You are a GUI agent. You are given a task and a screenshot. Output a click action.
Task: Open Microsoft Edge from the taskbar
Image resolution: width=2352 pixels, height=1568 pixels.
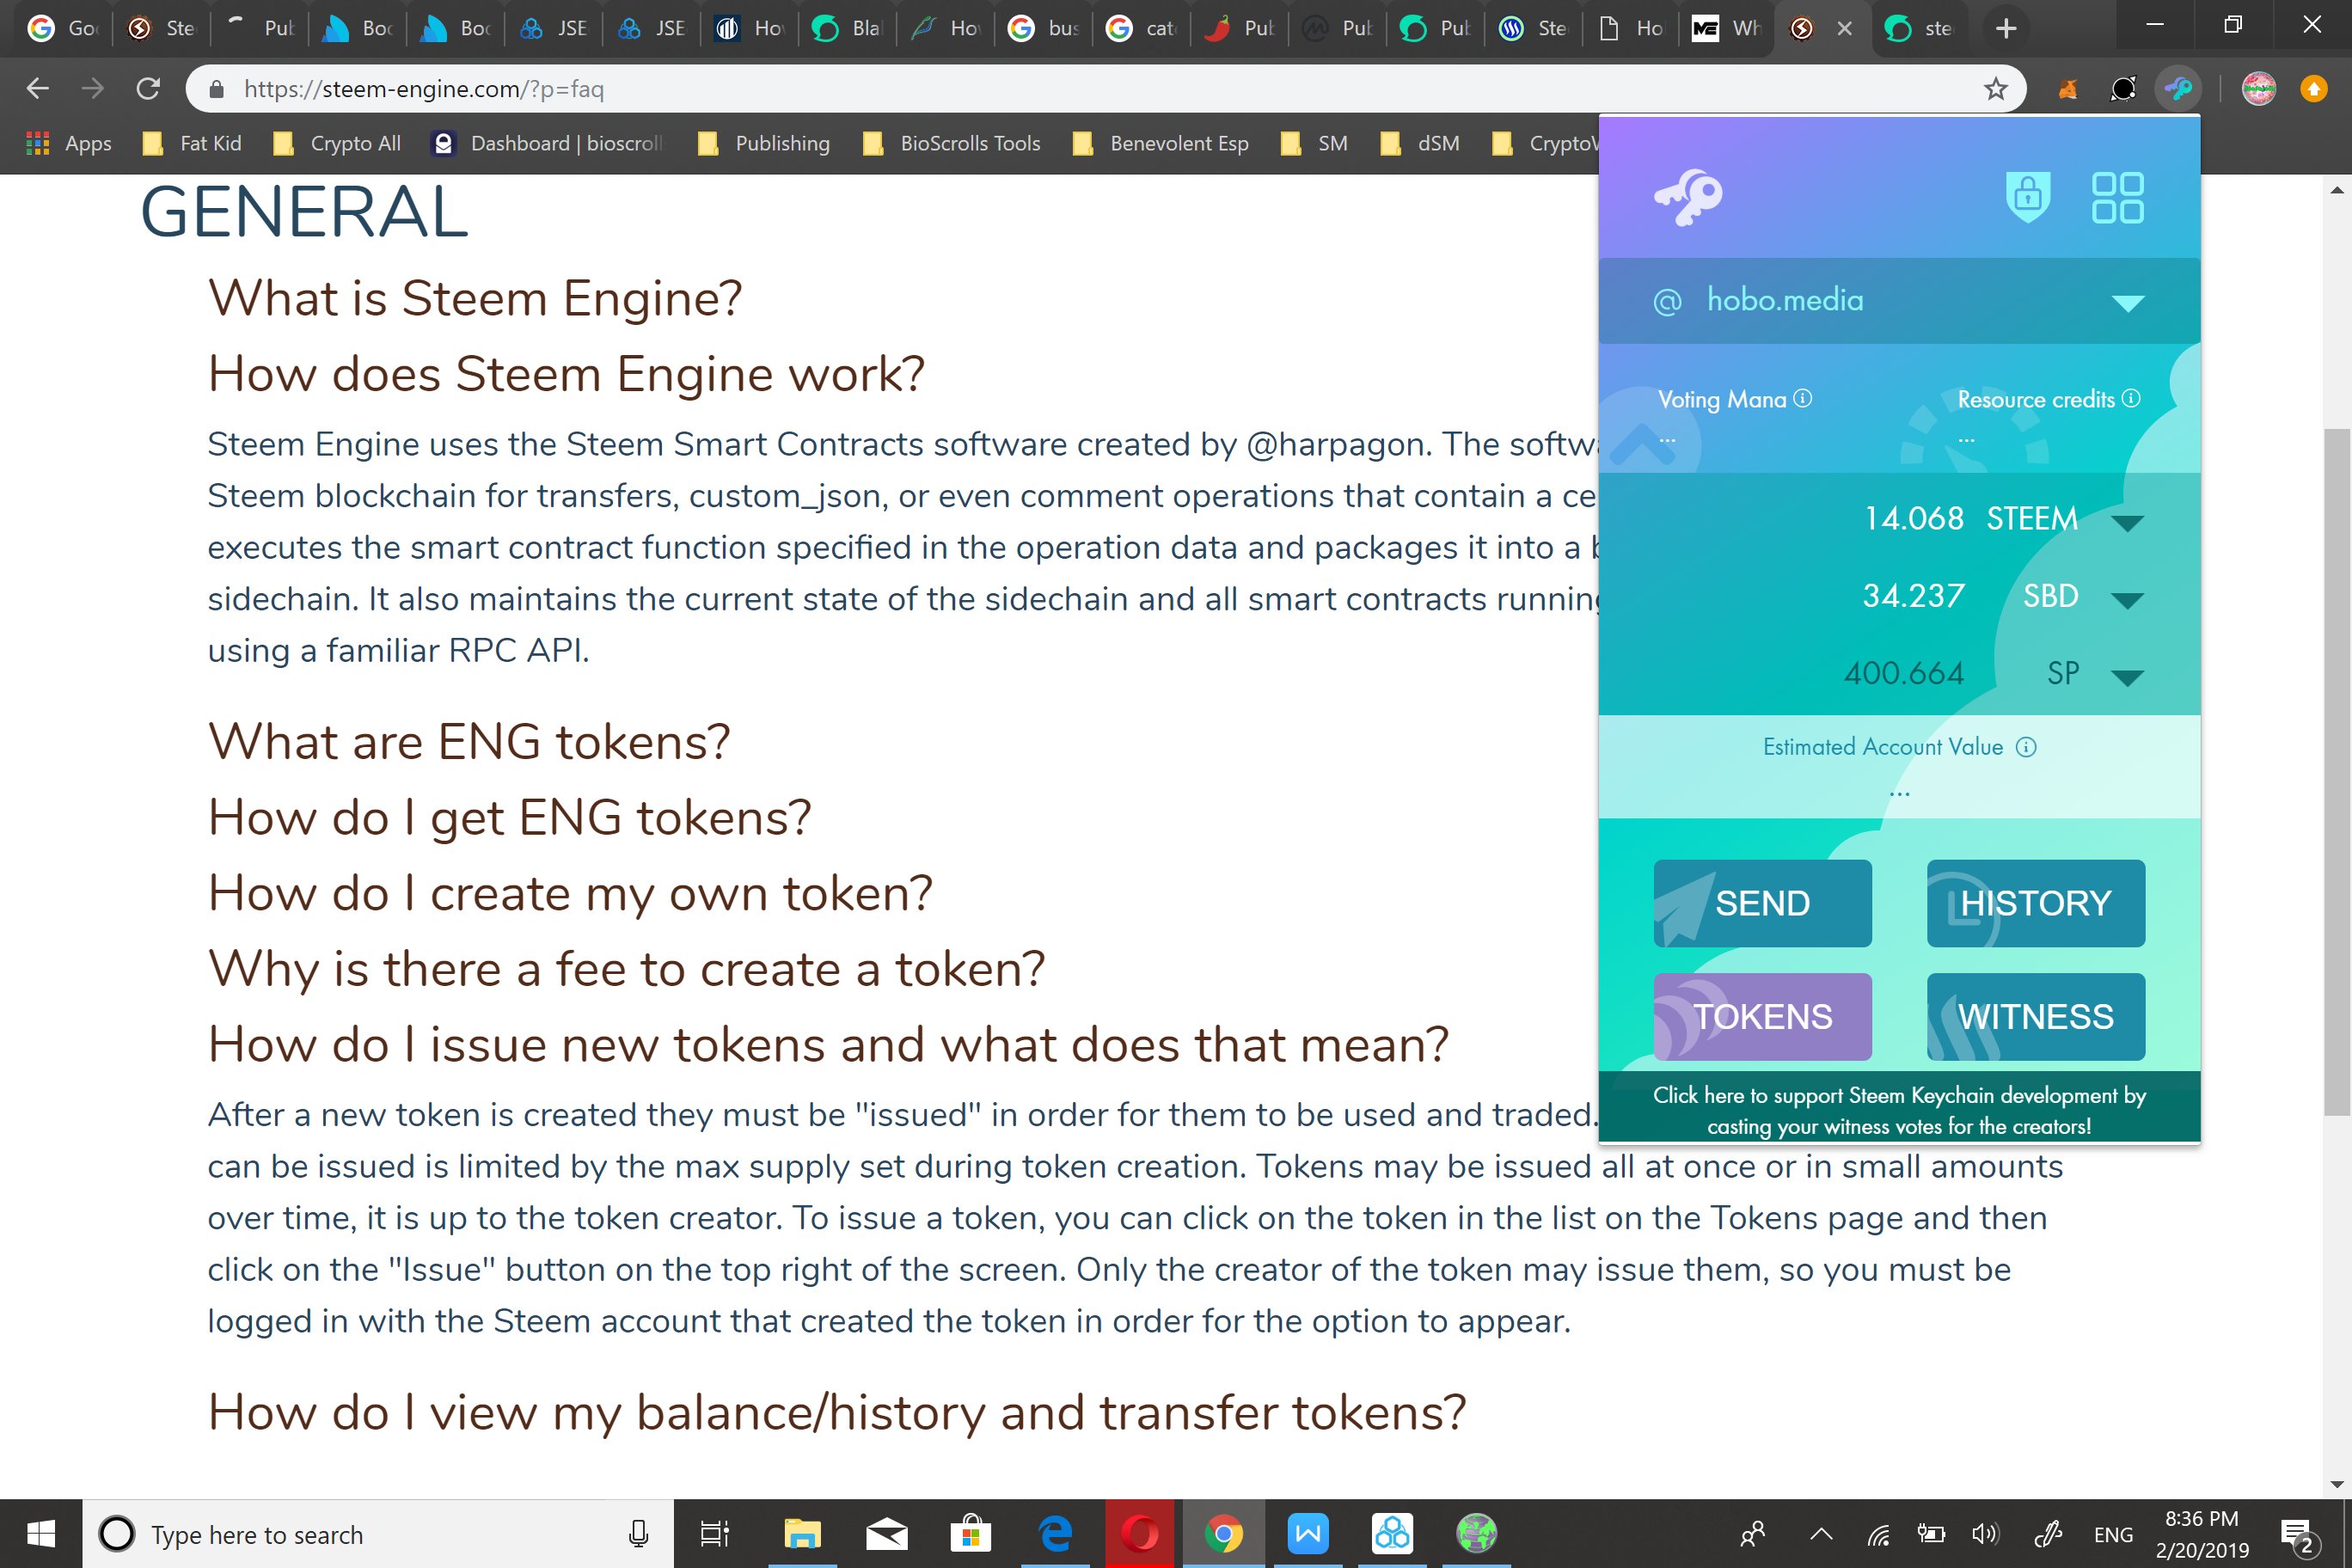1055,1533
